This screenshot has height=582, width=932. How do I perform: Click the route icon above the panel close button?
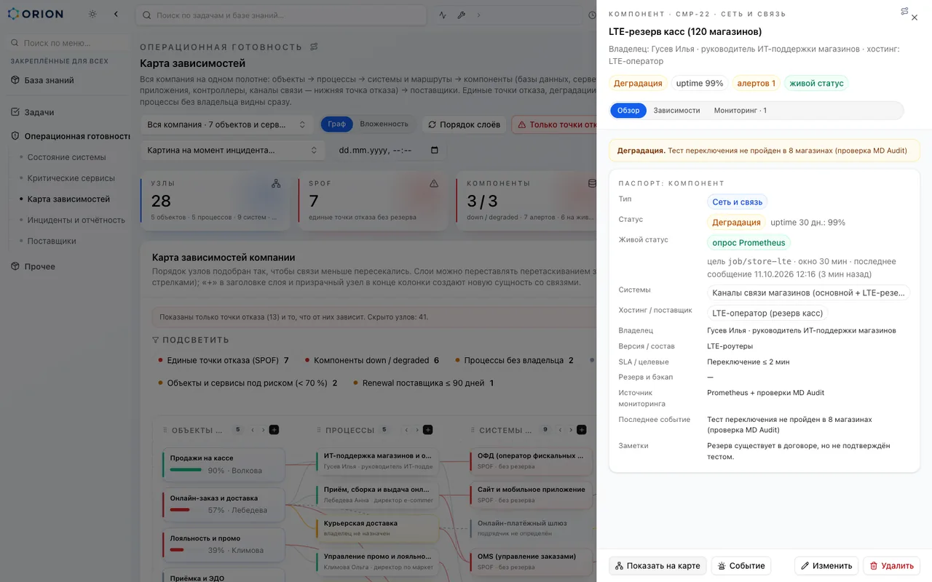tap(904, 11)
